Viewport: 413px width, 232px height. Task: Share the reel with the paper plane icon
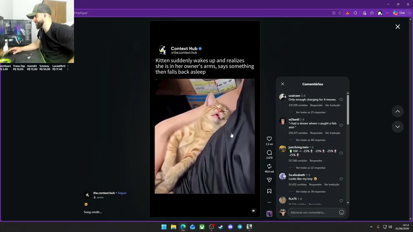[269, 180]
